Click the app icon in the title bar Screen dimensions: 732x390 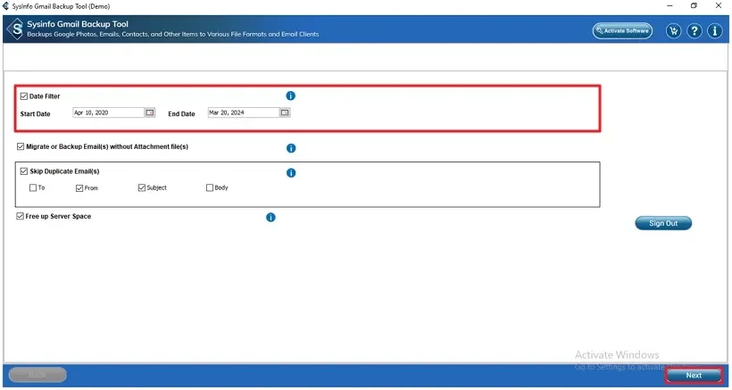pyautogui.click(x=5, y=6)
